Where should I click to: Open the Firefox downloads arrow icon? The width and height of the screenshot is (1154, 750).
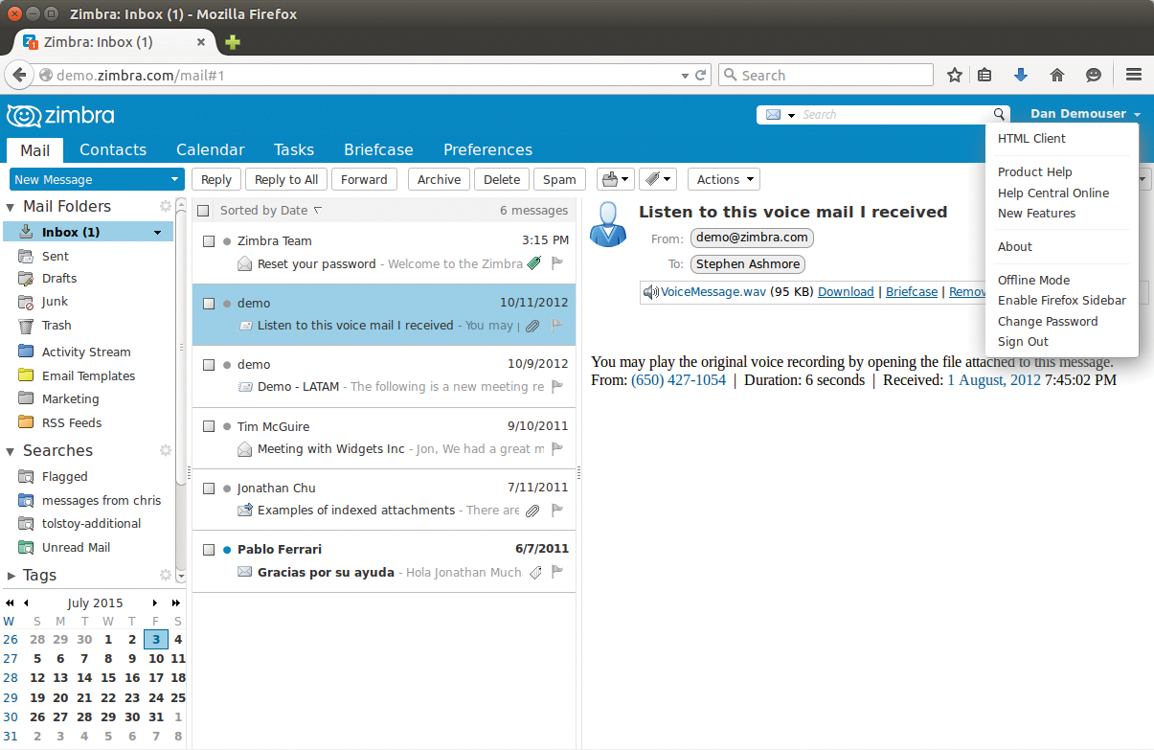coord(1021,75)
